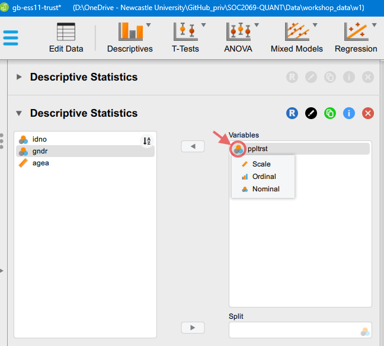
Task: Remove analysis with red close icon
Action: 367,113
